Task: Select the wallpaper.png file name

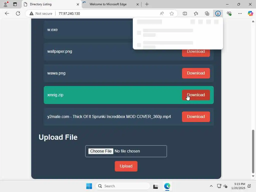Action: (x=59, y=51)
